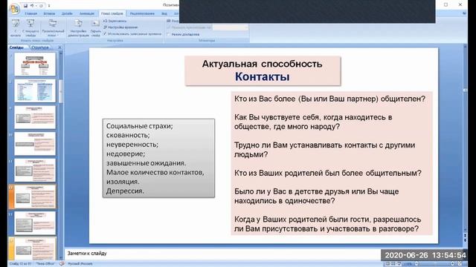The width and height of the screenshot is (476, 267).
Task: Select slide 11 thumbnail in slides pane
Action: point(35,170)
